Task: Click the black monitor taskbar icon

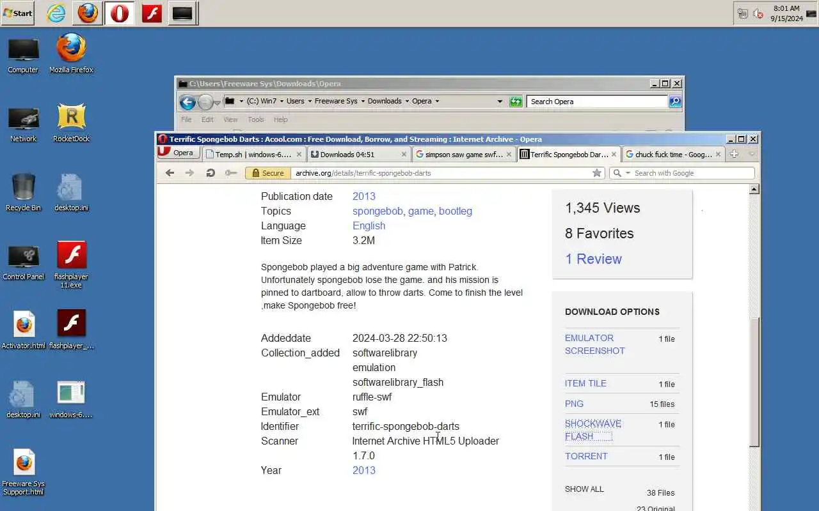Action: [182, 13]
